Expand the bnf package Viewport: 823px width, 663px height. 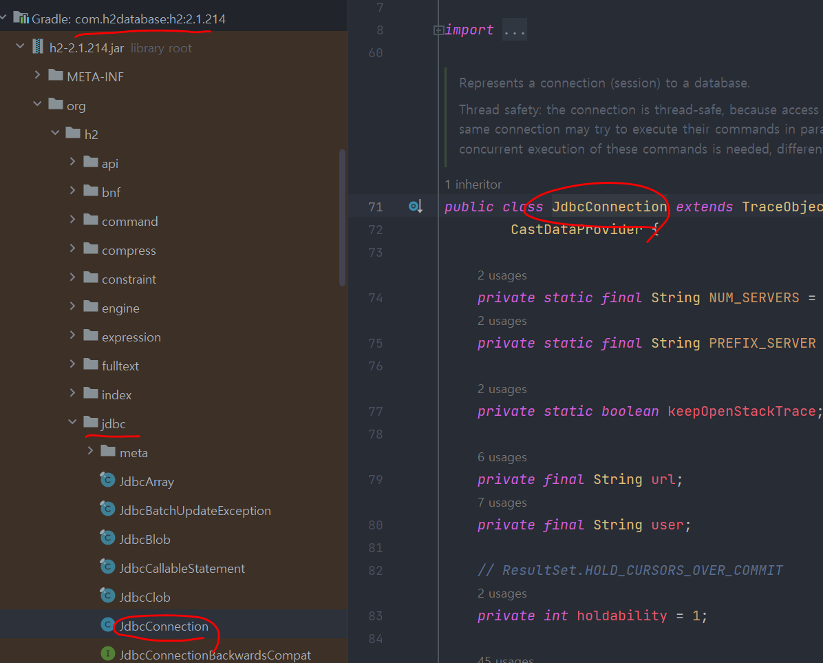72,191
